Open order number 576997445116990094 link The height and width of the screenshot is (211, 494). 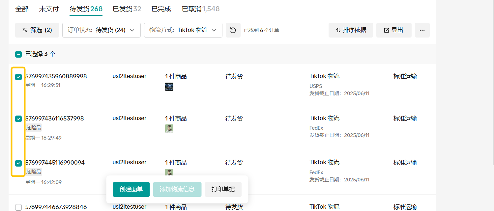(55, 163)
